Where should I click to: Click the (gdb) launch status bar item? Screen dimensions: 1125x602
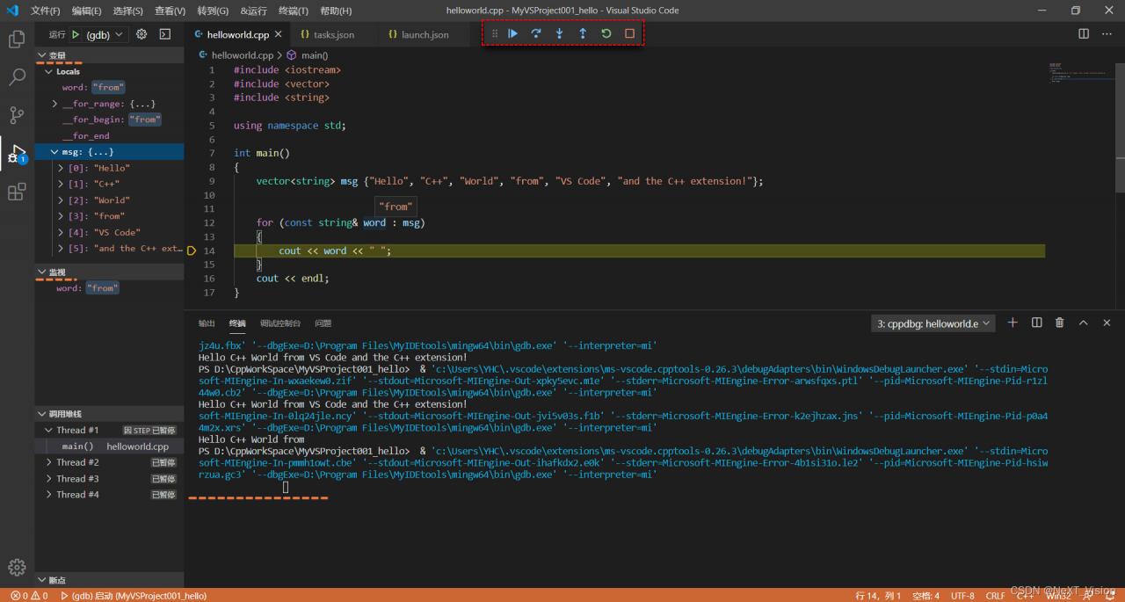tap(133, 596)
